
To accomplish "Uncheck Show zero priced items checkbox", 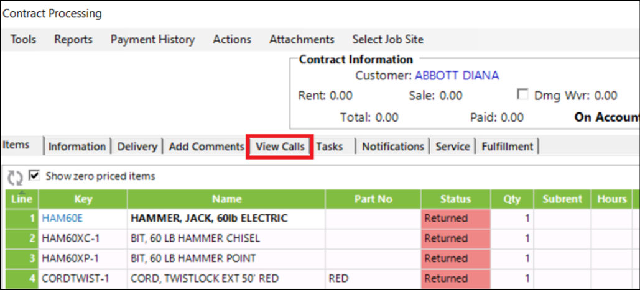I will [x=34, y=176].
